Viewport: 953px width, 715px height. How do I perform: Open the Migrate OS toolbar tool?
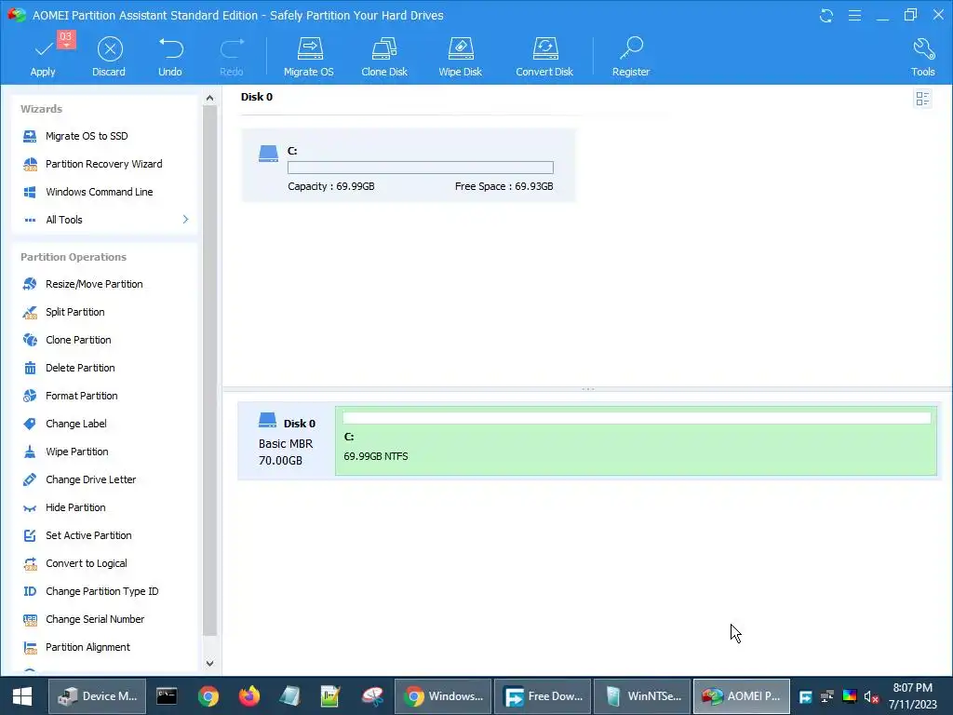coord(309,57)
